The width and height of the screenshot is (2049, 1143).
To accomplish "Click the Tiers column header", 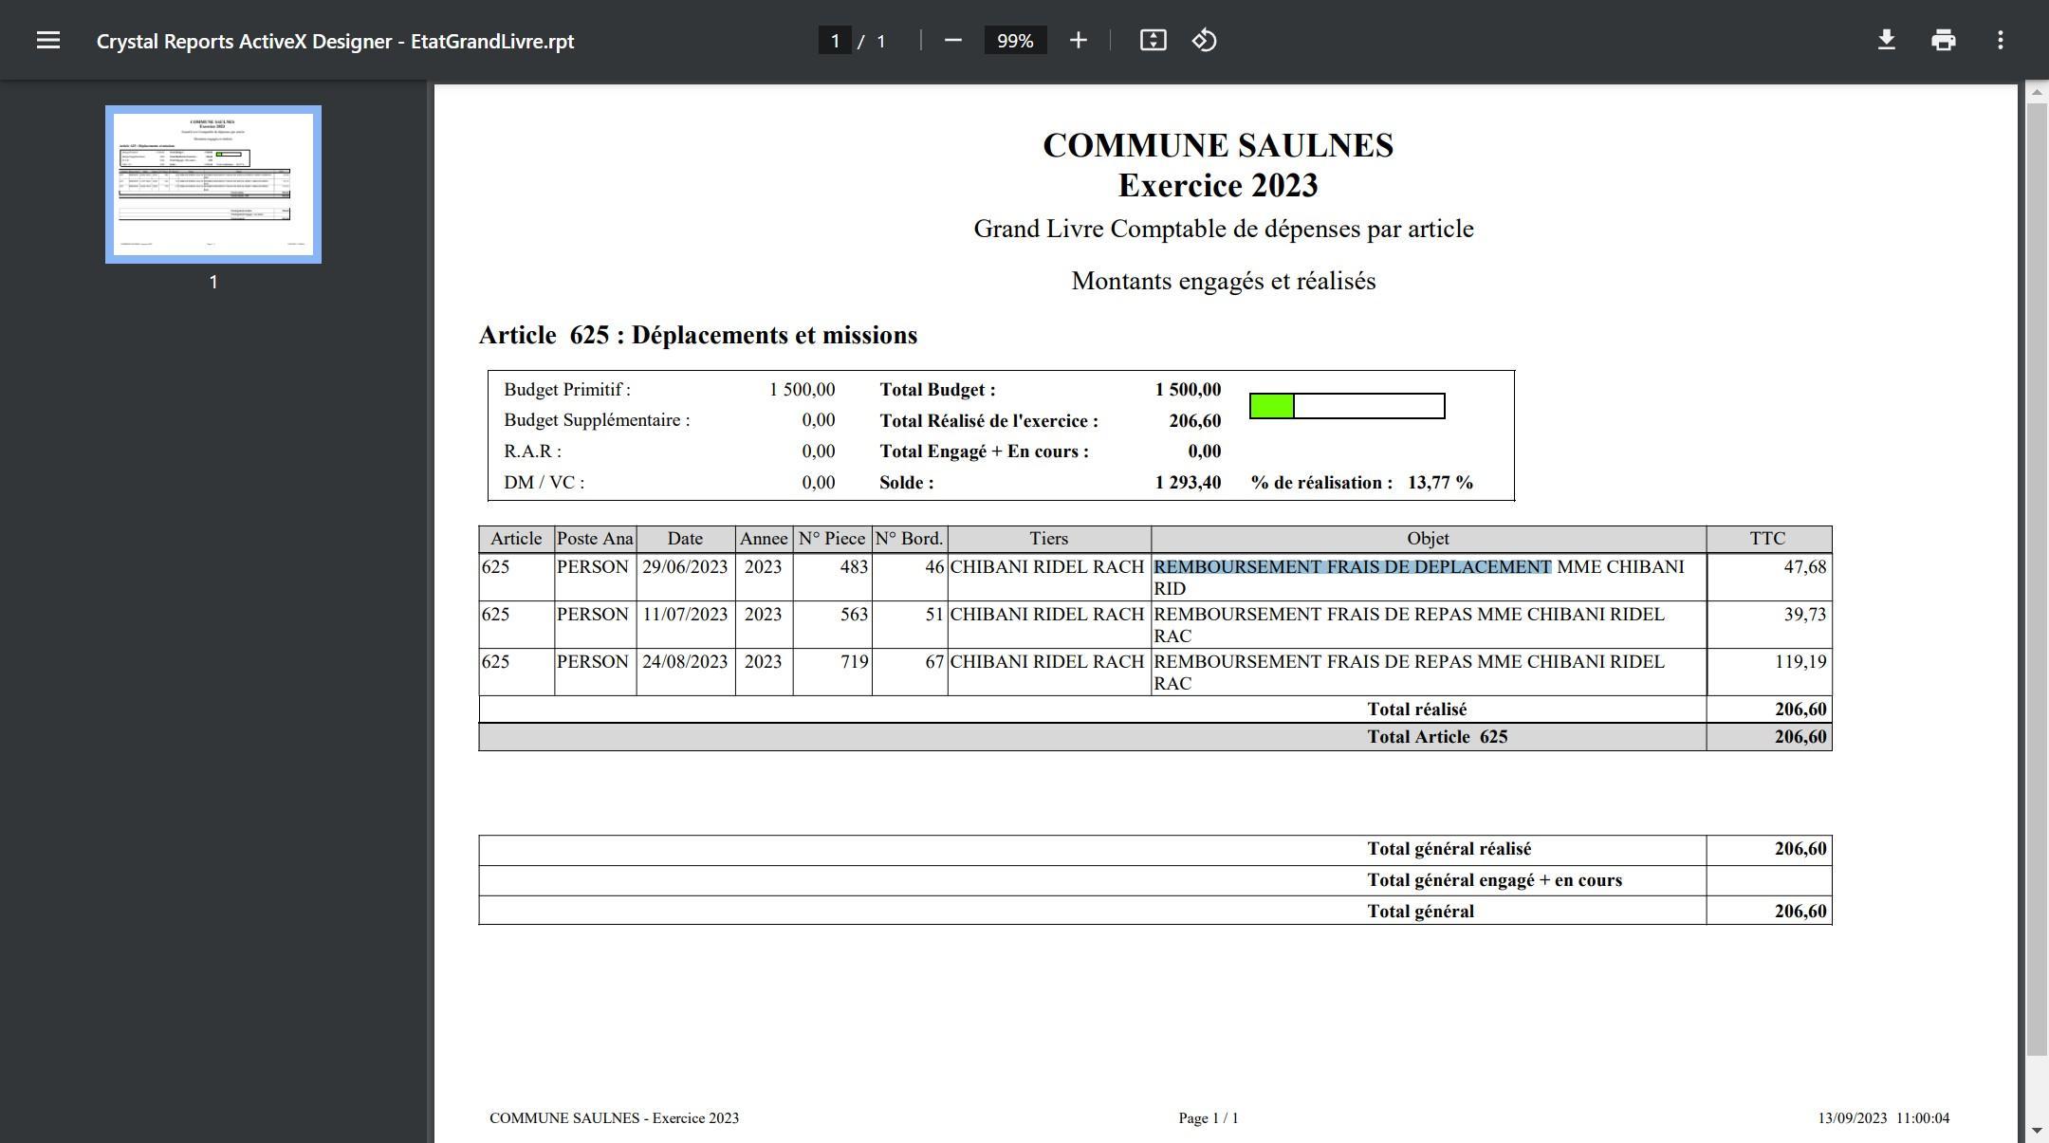I will [x=1049, y=539].
